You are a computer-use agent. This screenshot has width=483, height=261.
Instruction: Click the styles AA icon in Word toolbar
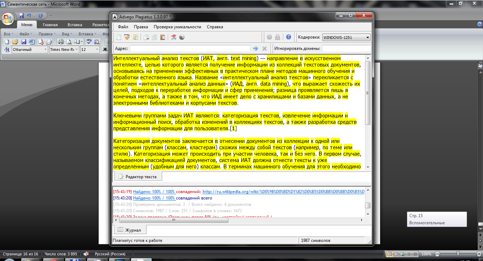7,50
